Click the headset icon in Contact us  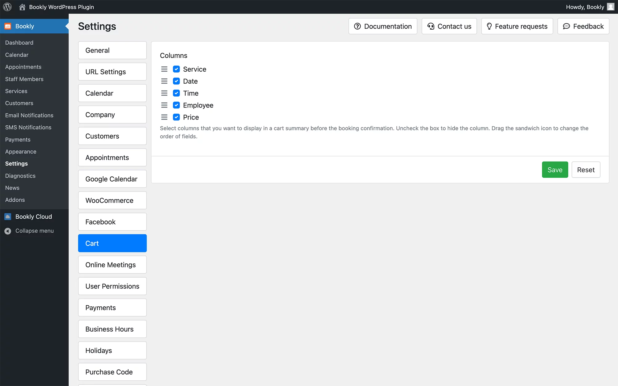(431, 26)
